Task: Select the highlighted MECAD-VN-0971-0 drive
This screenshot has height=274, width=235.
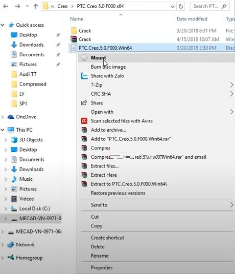Action: (x=31, y=218)
